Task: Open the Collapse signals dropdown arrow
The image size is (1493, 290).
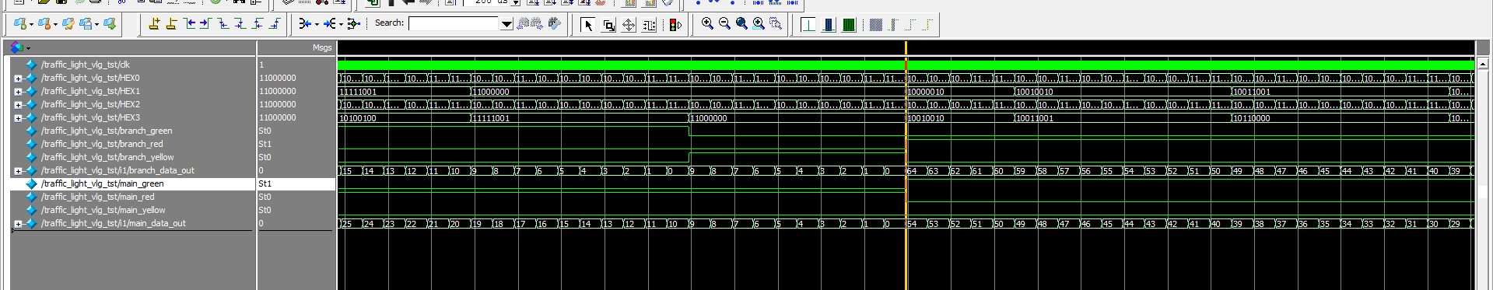Action: [x=317, y=25]
